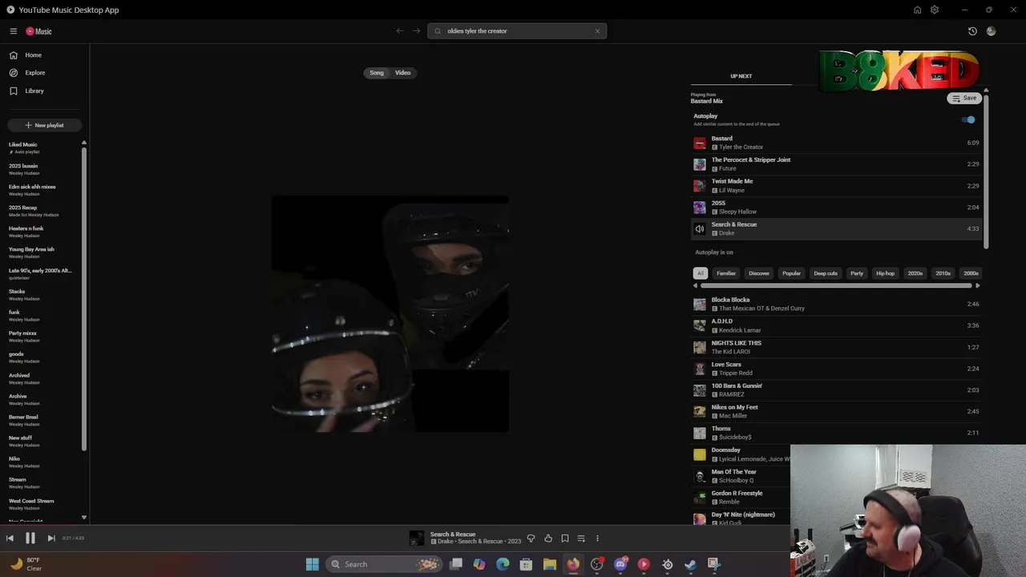The height and width of the screenshot is (577, 1026).
Task: Open File Explorer from taskbar
Action: (550, 564)
